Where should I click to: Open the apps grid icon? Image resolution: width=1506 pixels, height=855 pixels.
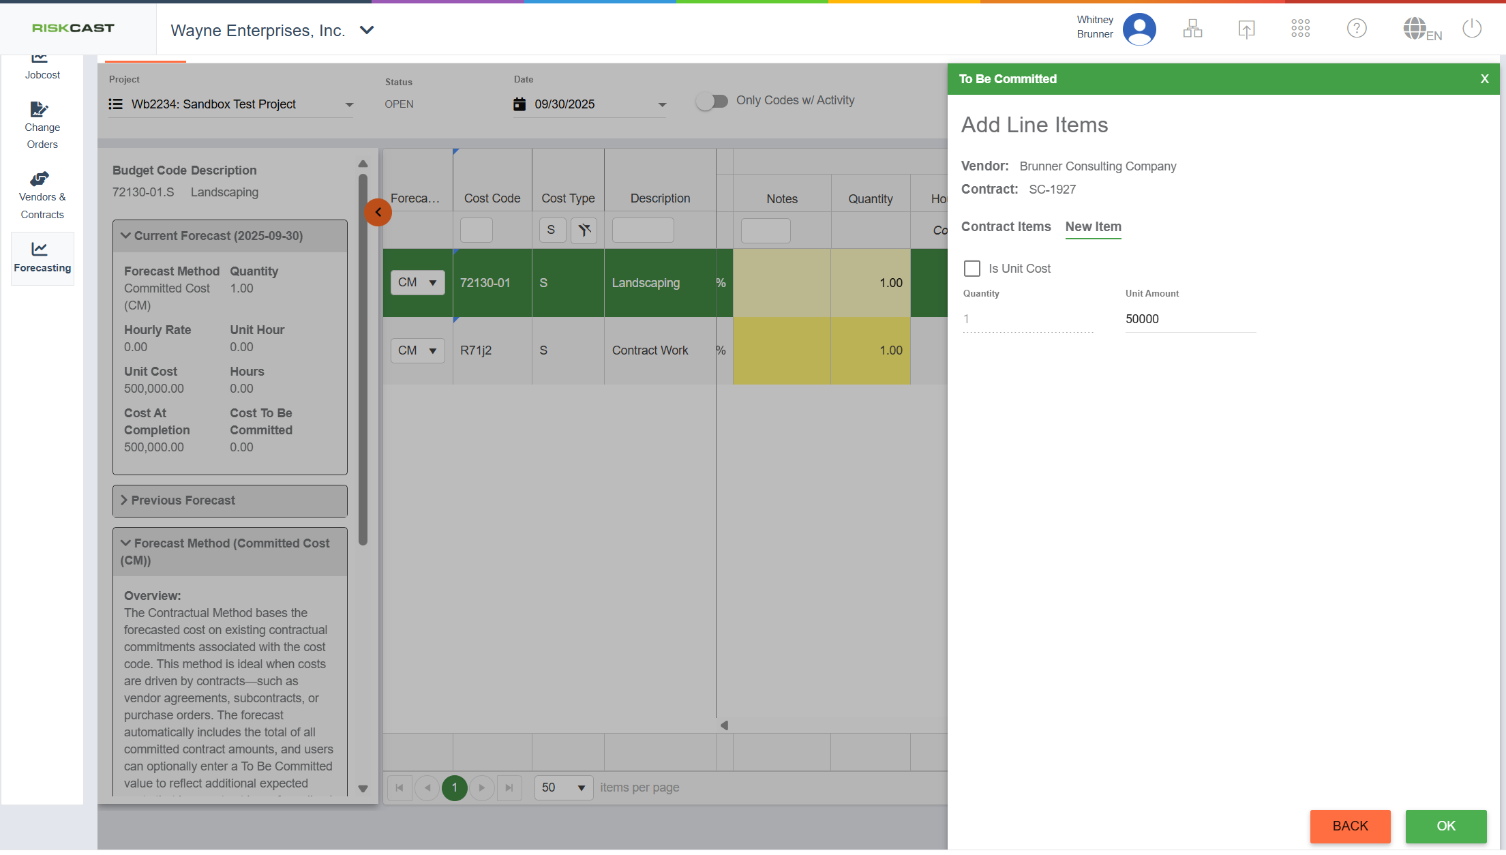[x=1300, y=29]
